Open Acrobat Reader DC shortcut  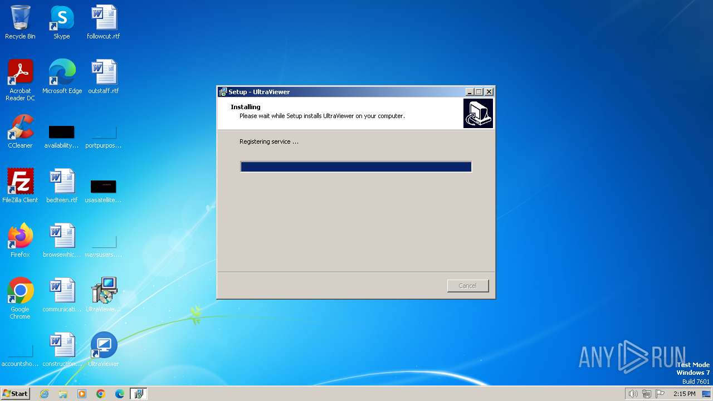(20, 80)
